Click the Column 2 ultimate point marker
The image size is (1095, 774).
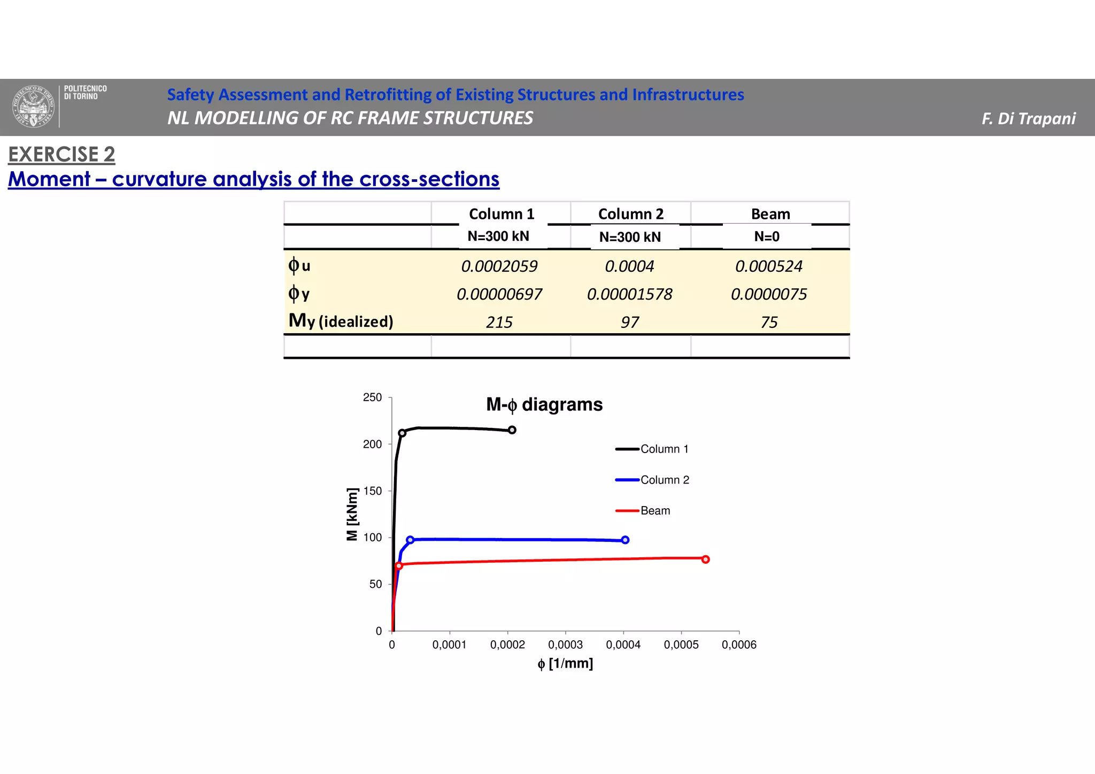[x=625, y=540]
